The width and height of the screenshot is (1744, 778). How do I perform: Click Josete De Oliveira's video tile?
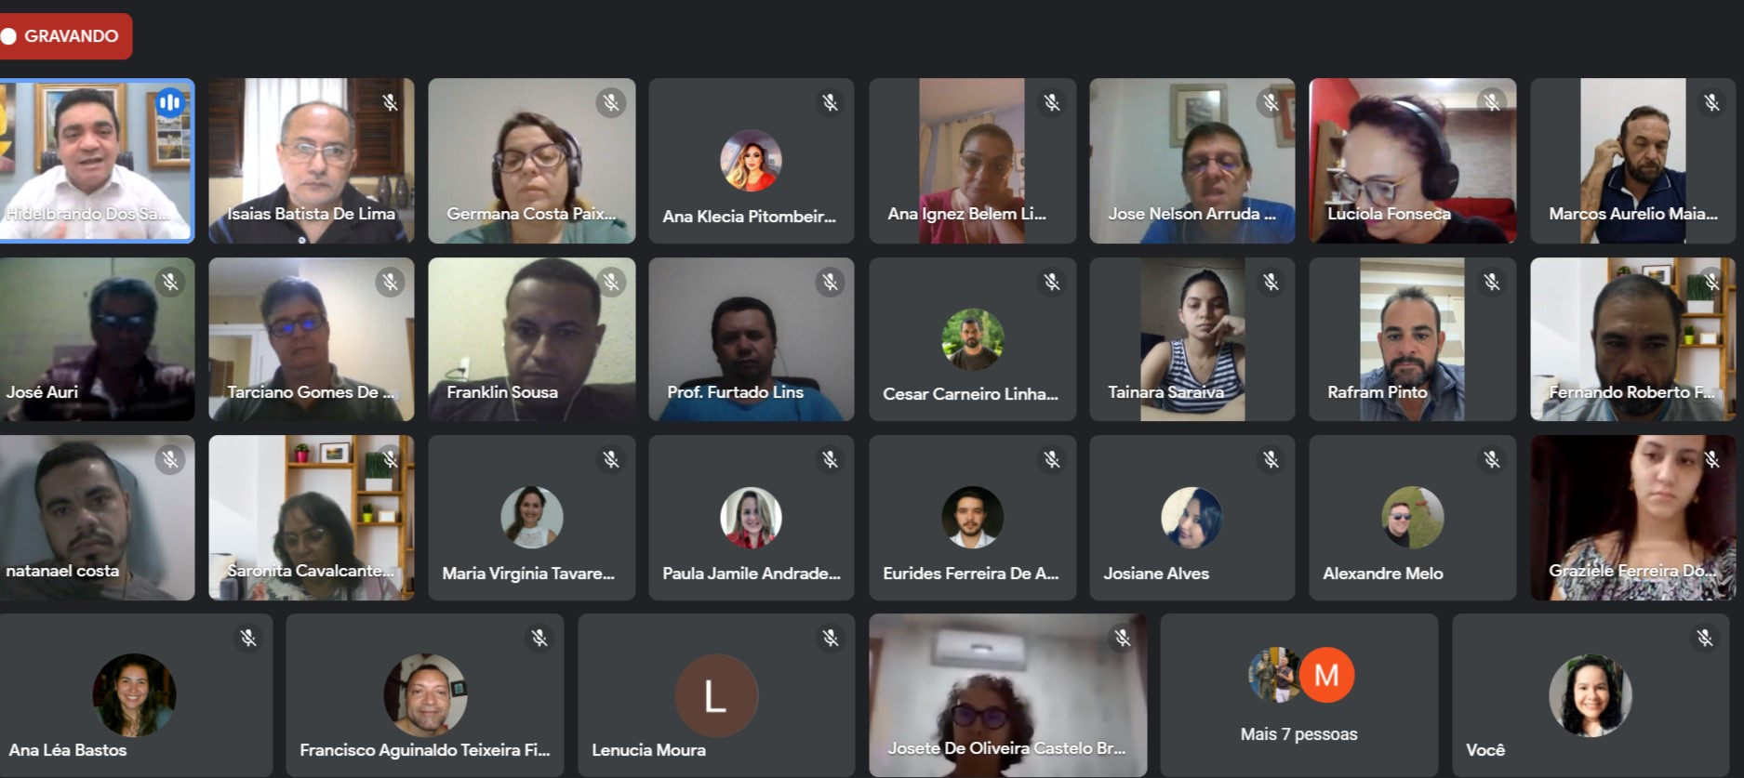pyautogui.click(x=1007, y=695)
